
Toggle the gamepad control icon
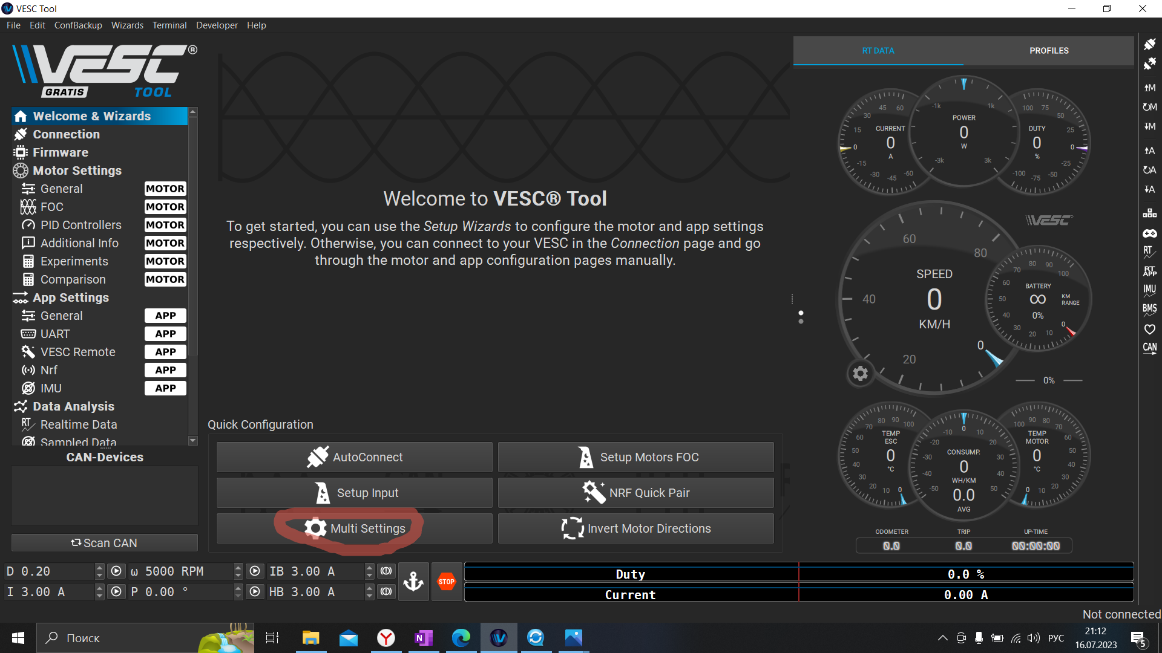point(1149,233)
